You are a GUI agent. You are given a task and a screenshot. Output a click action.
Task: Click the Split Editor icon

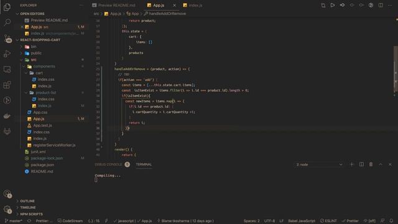coord(381,5)
